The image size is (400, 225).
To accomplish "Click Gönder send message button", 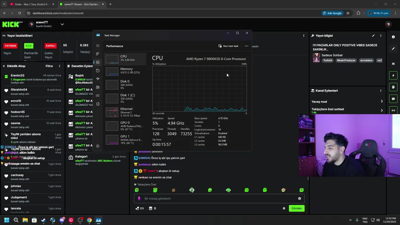I will click(x=297, y=208).
